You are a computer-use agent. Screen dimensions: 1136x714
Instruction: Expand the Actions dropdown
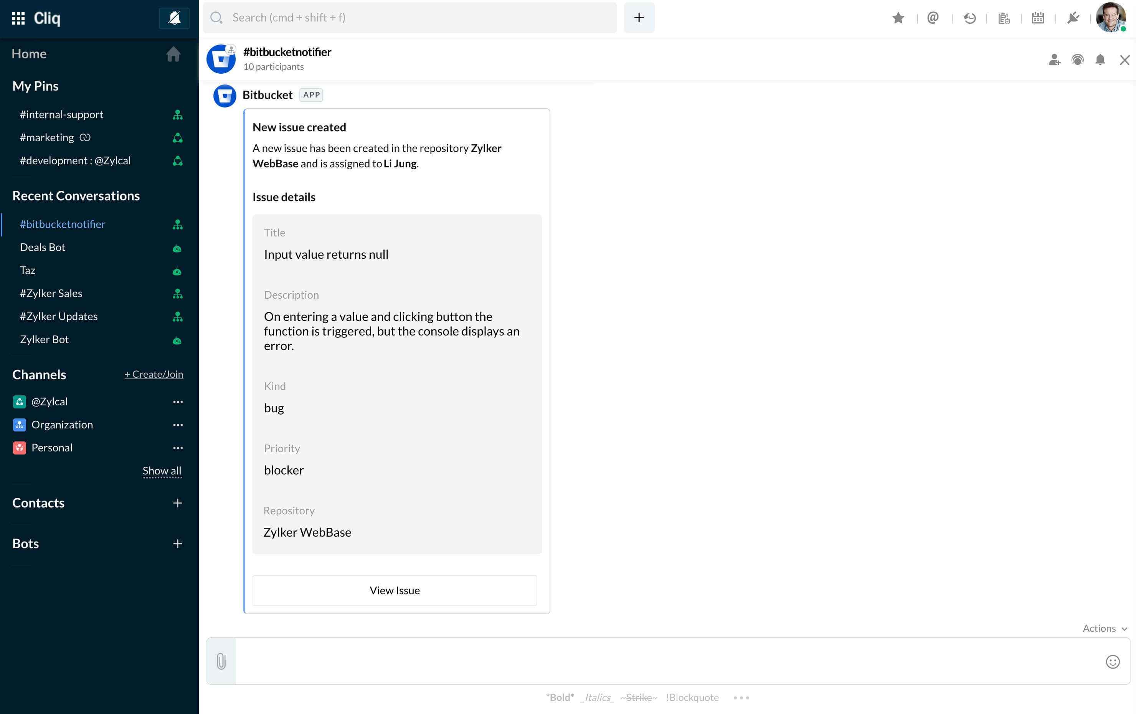tap(1105, 628)
